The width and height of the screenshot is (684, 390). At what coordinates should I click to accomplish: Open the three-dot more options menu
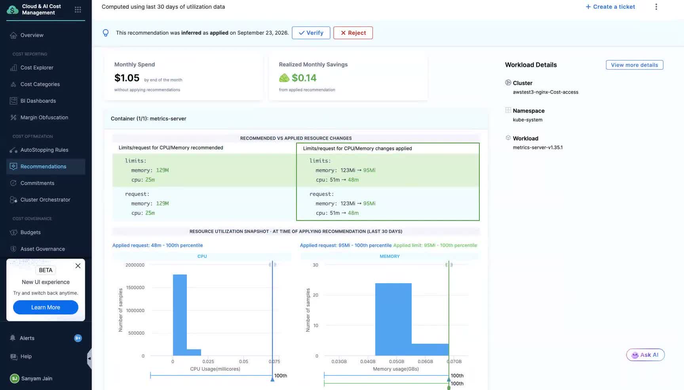(x=656, y=7)
